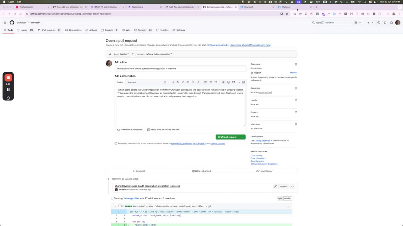Add an unordered bullet list in description
Viewport: 403px width, 226px height.
211,82
